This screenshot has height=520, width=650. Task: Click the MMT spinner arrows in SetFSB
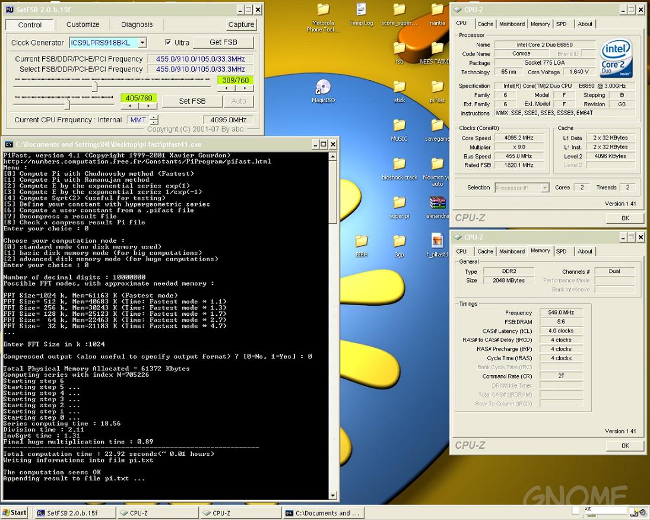[154, 120]
